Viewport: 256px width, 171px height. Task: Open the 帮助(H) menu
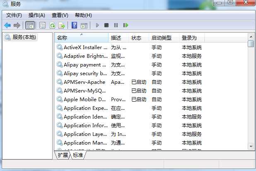click(83, 15)
